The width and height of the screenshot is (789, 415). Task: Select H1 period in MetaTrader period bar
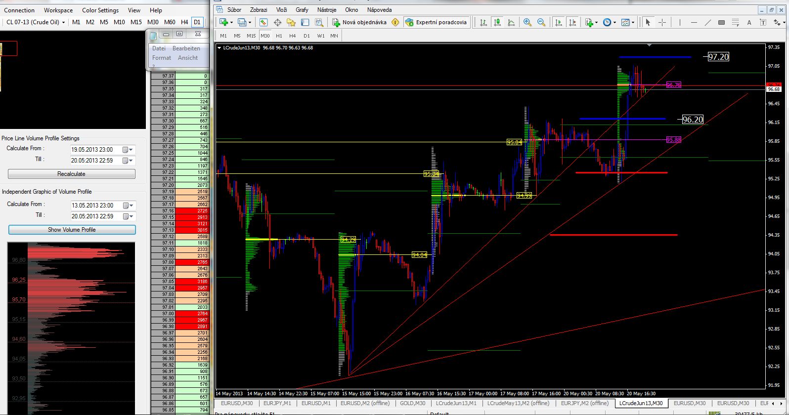279,36
